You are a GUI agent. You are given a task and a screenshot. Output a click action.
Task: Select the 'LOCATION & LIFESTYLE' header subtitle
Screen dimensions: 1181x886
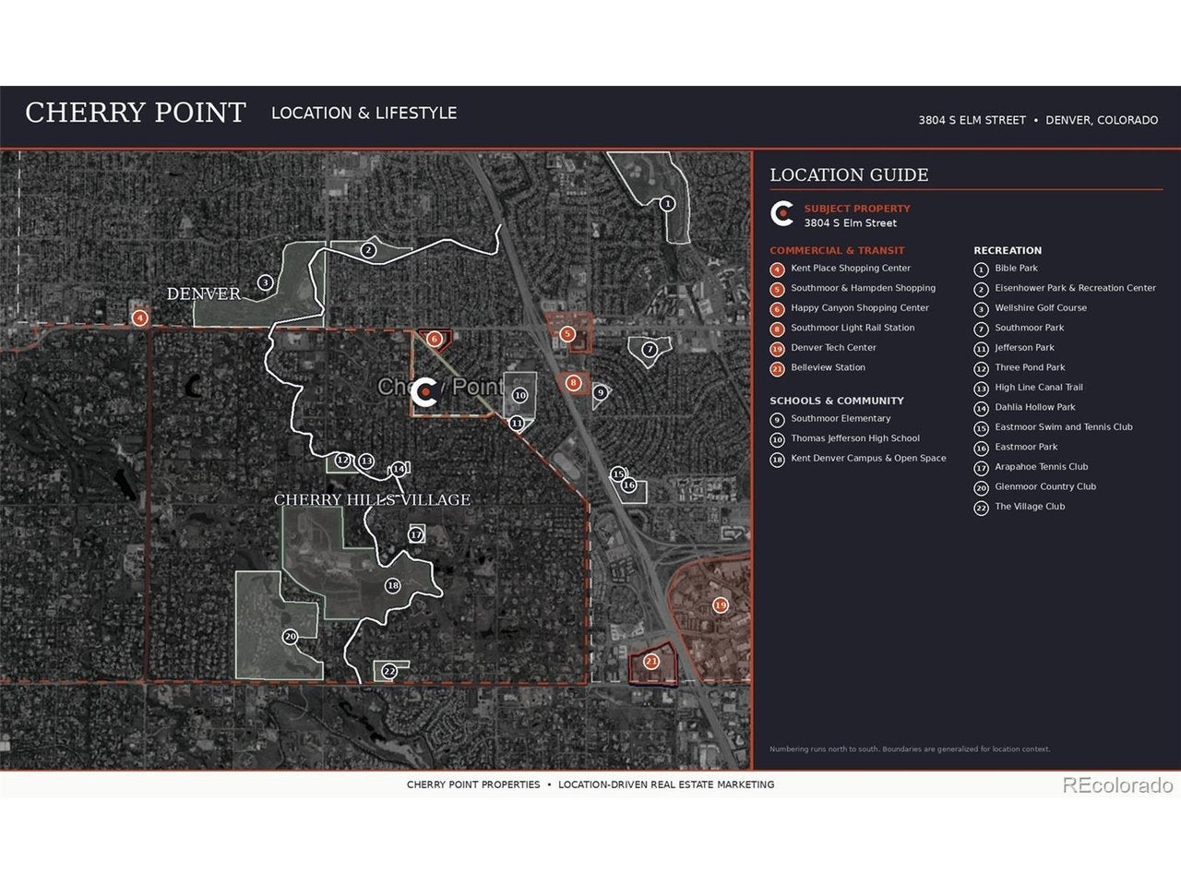364,113
